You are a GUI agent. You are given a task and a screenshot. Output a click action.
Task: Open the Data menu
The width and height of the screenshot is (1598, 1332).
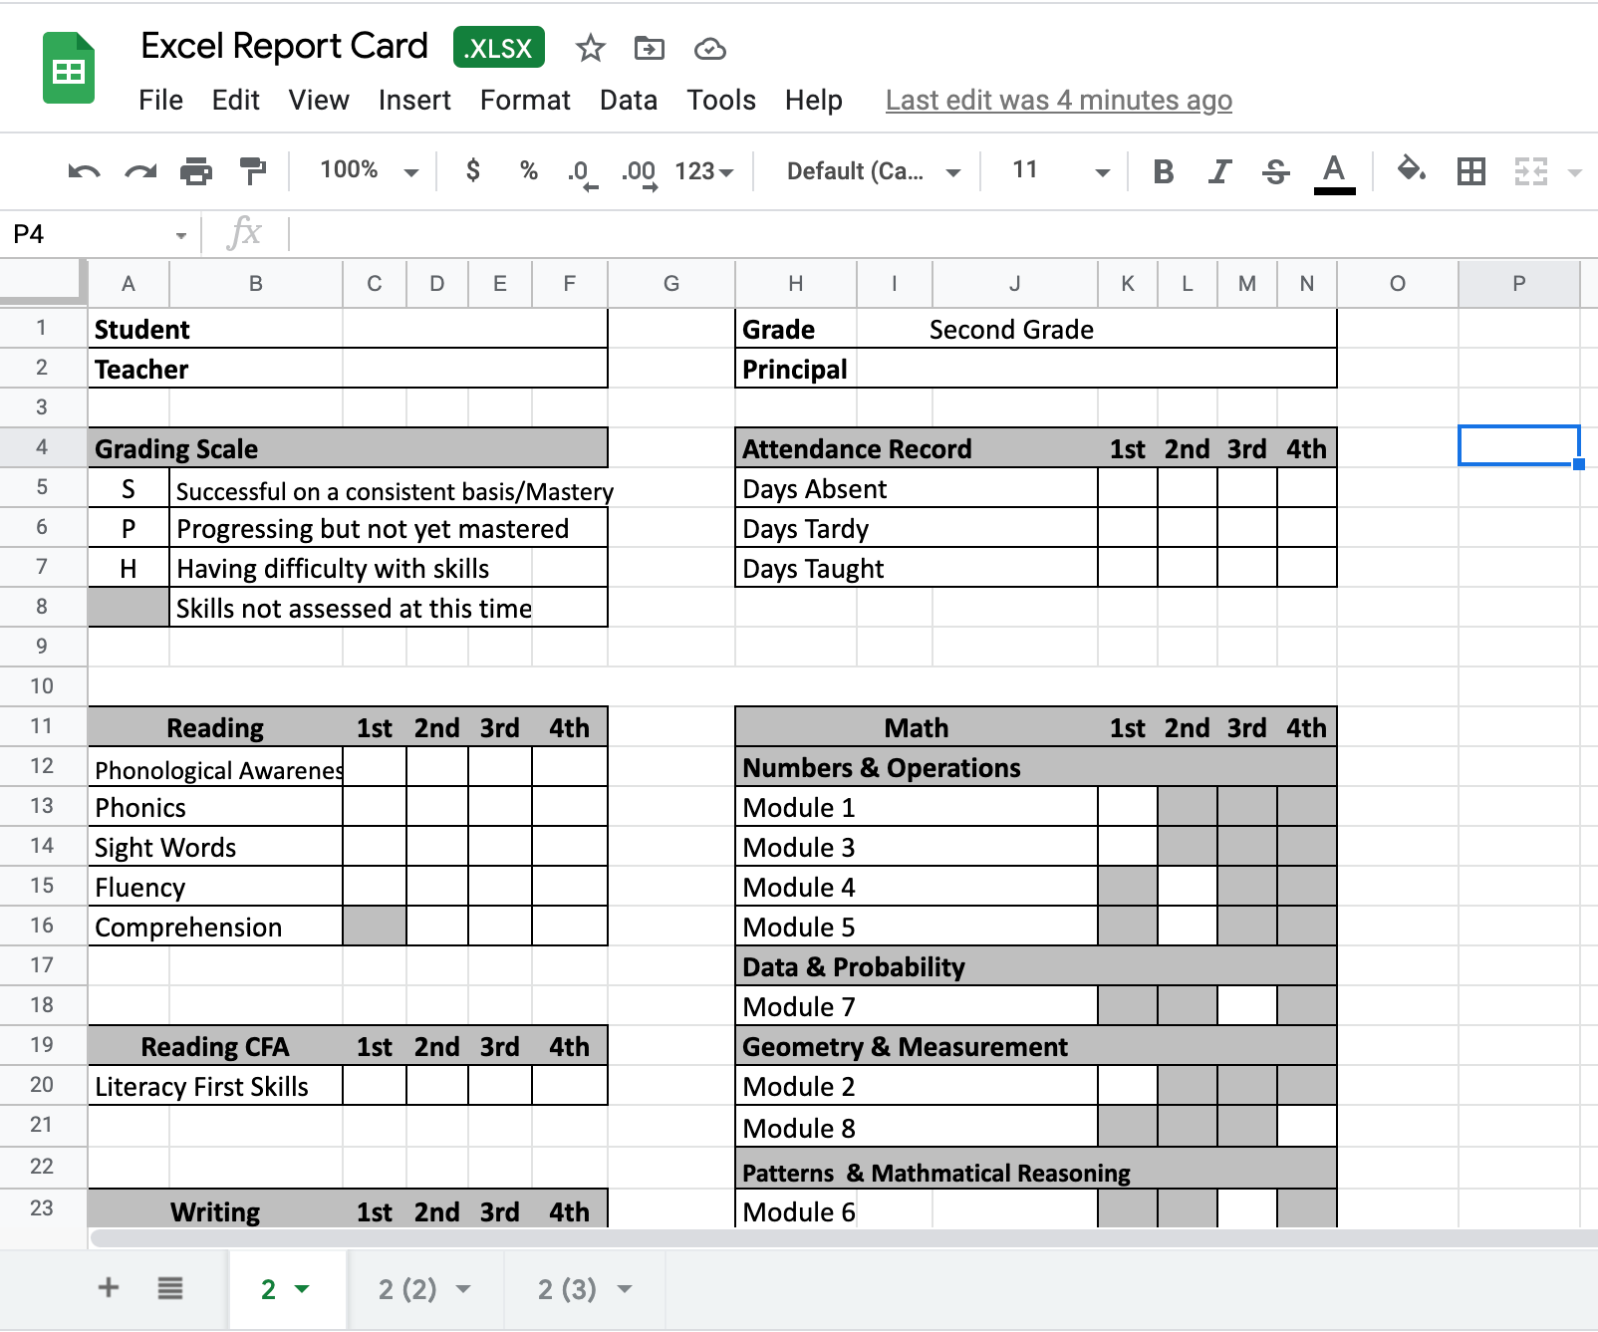(629, 100)
